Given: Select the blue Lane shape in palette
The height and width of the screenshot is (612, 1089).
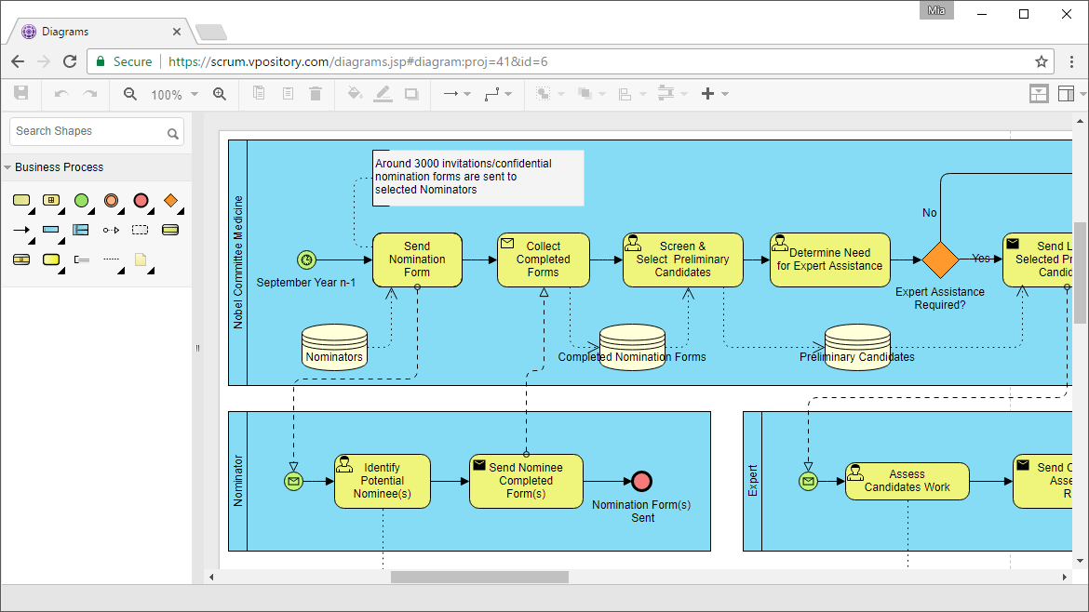Looking at the screenshot, I should pyautogui.click(x=81, y=230).
